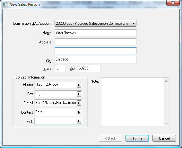The width and height of the screenshot is (182, 148).
Task: Click the arrow button beside Fax field
Action: (79, 94)
